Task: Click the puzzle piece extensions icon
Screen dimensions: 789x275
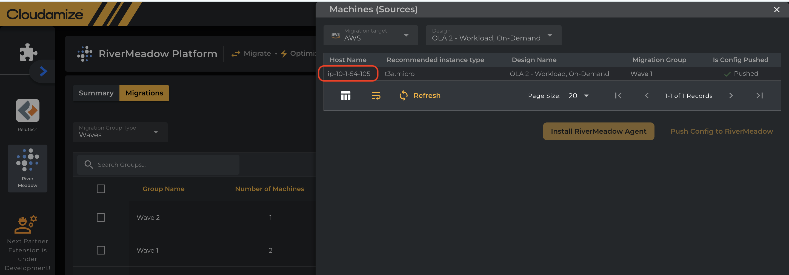Action: point(28,52)
